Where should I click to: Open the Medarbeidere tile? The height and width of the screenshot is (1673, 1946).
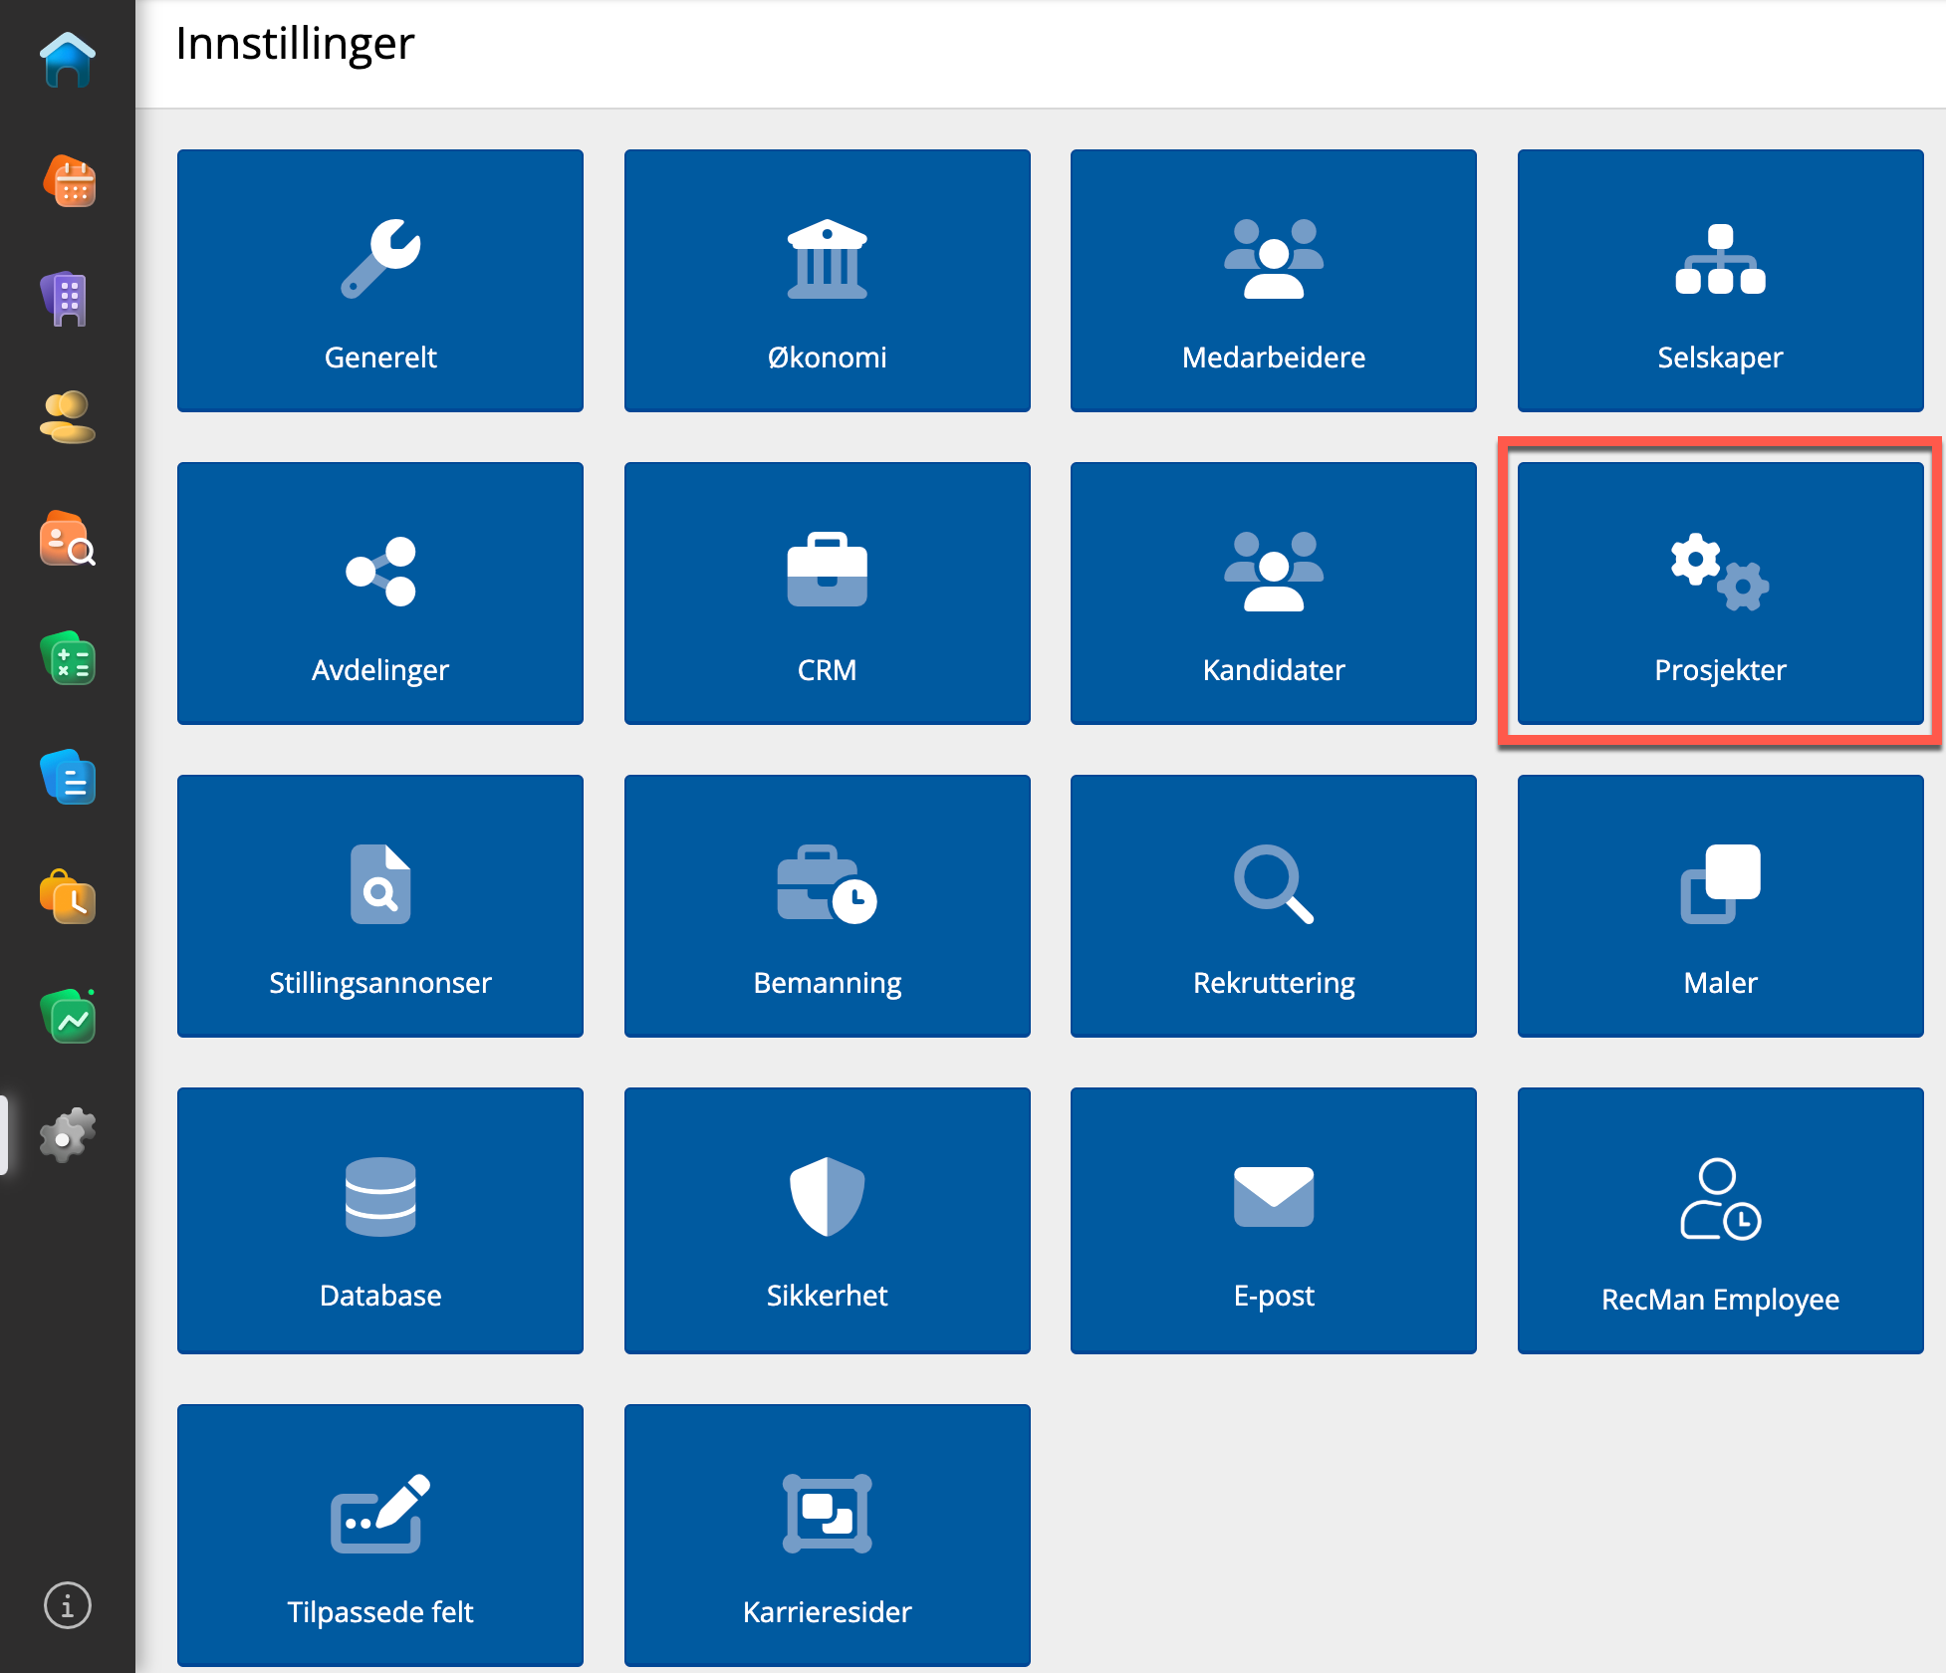click(x=1273, y=281)
